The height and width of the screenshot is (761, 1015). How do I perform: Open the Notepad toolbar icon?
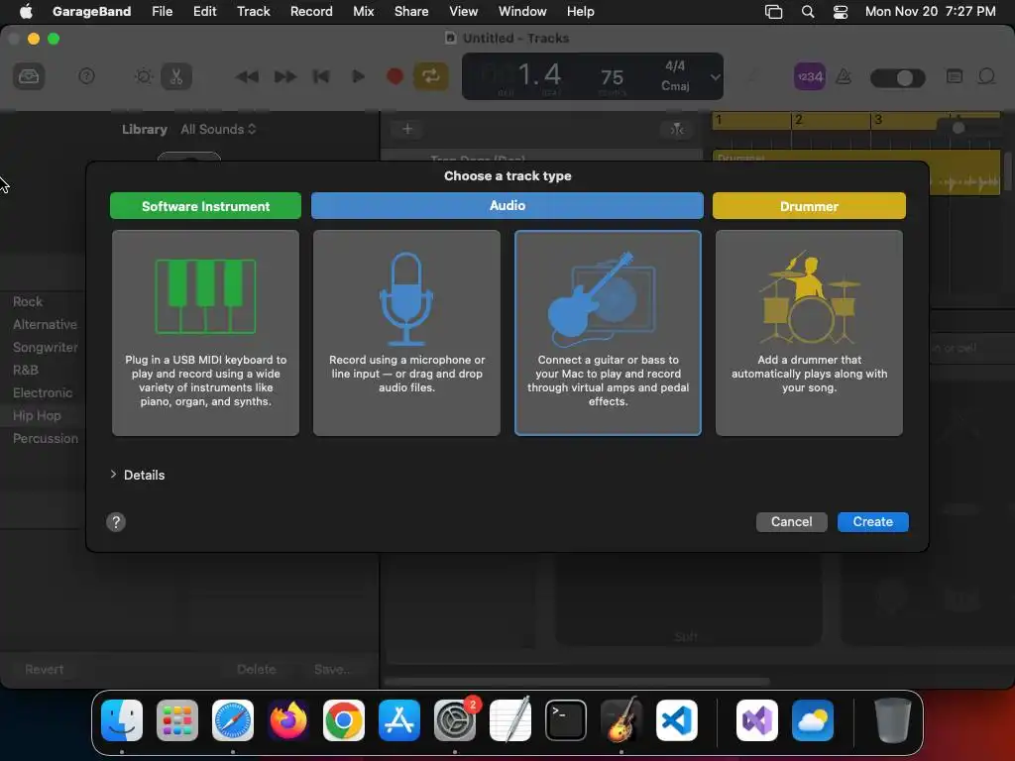(x=955, y=77)
